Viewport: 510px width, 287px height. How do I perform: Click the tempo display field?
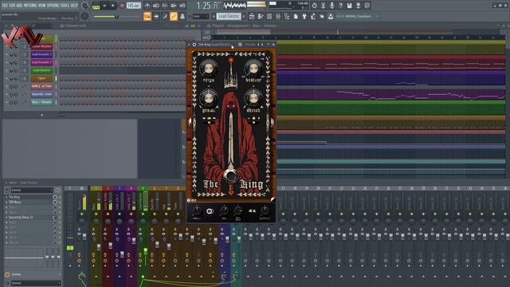coord(134,6)
